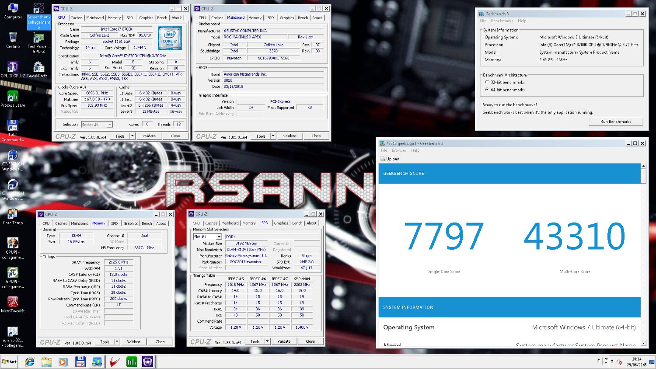Open File menu in Geekbench results window
The image size is (656, 369).
coord(384,150)
